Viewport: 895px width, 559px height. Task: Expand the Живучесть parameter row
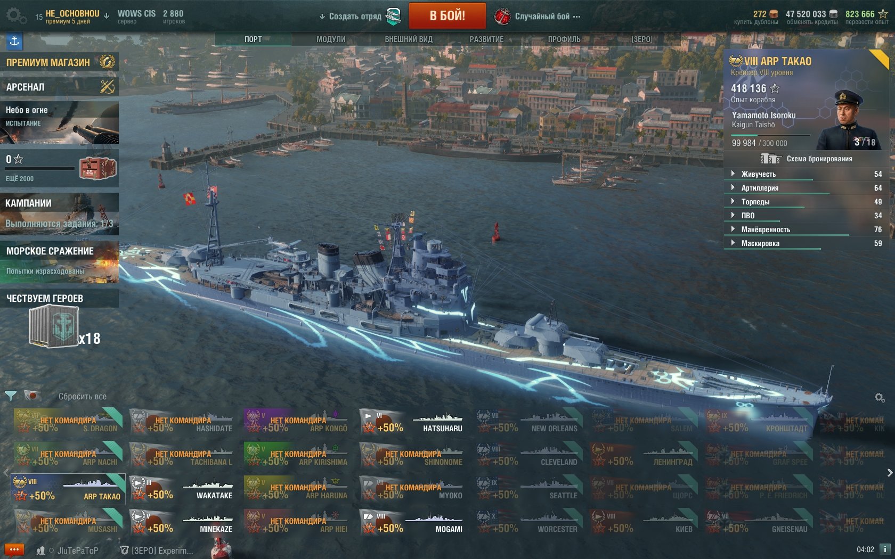click(x=806, y=174)
